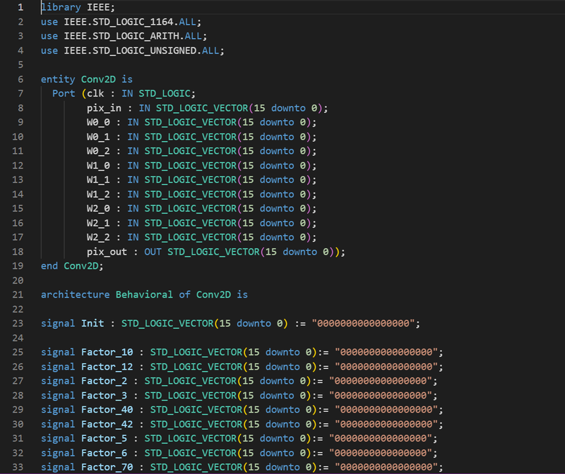The width and height of the screenshot is (565, 474).
Task: Click 'Factor_70' signal on line 33
Action: pos(107,467)
